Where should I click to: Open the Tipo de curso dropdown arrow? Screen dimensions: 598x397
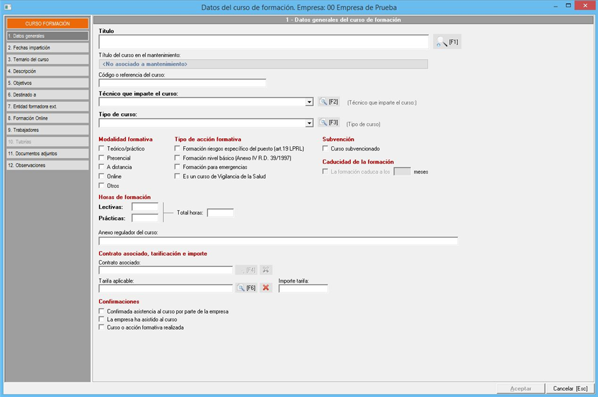[x=309, y=123]
